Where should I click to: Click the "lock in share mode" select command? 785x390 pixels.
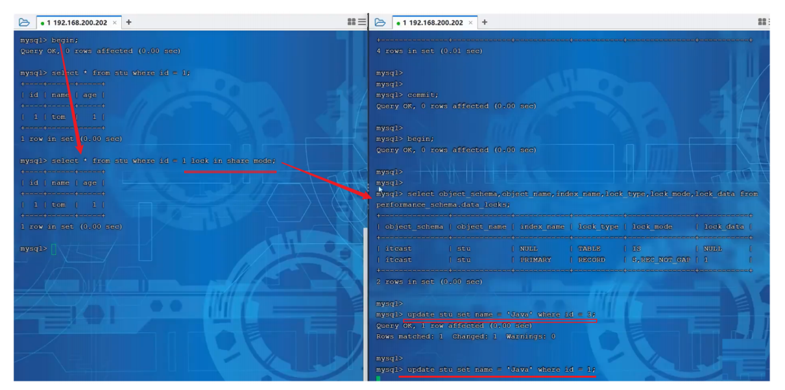[164, 160]
